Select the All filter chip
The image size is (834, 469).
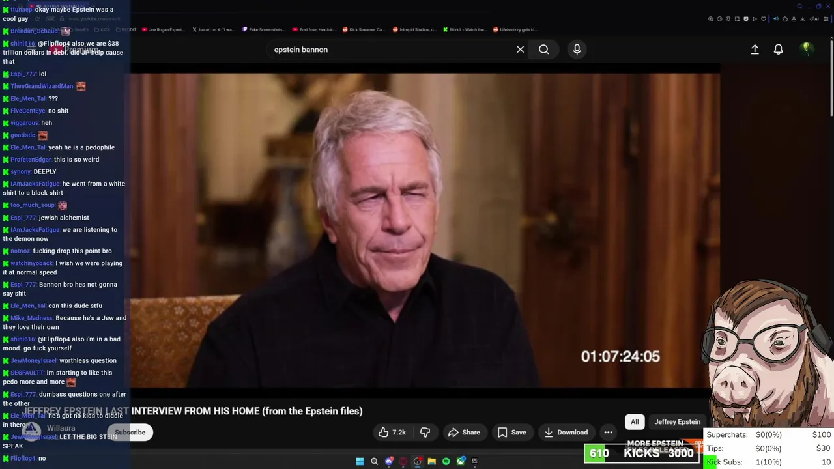(635, 421)
